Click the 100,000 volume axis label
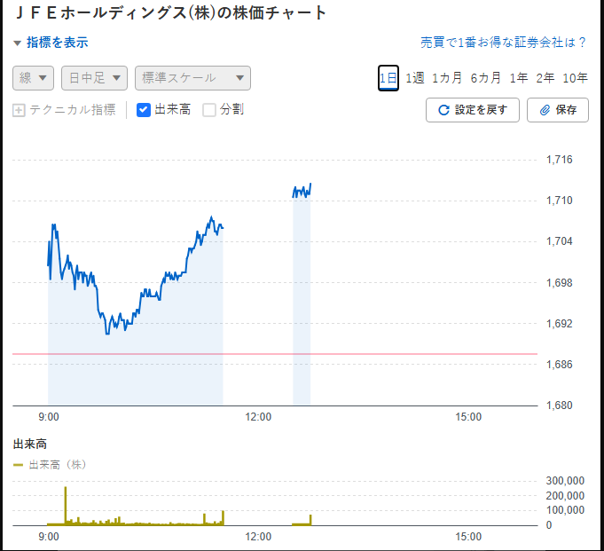The image size is (604, 551). click(565, 510)
